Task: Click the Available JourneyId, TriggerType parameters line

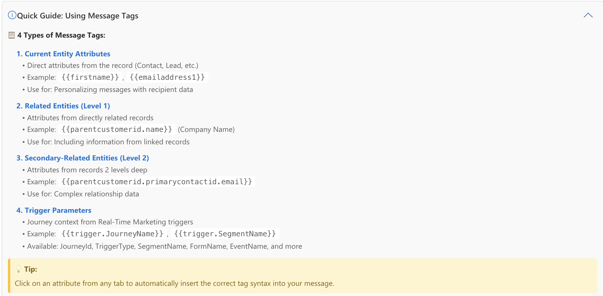Action: coord(165,246)
